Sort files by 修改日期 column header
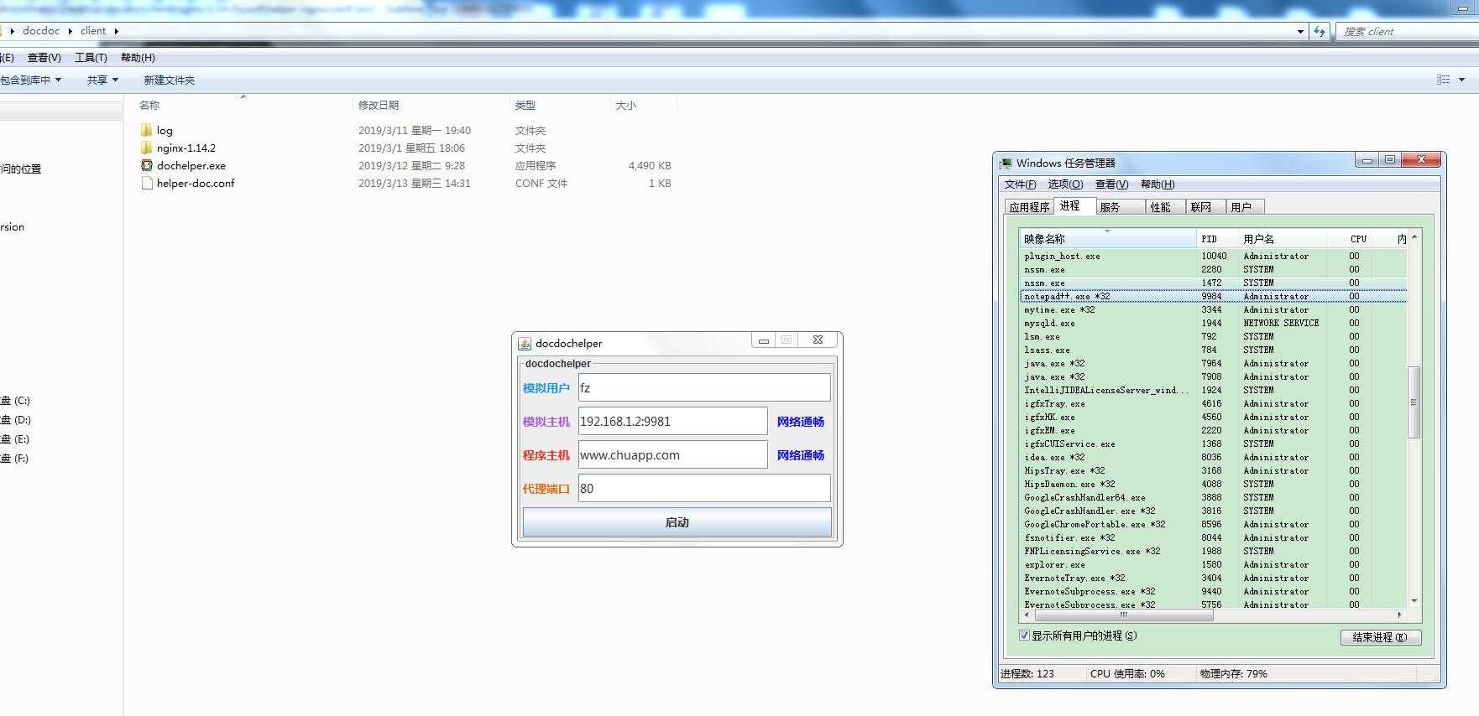This screenshot has width=1479, height=716. click(431, 105)
